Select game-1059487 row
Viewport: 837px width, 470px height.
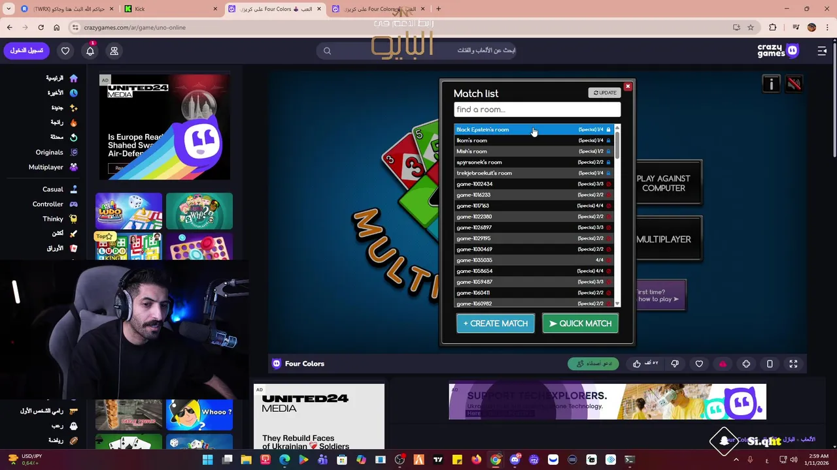pos(534,282)
